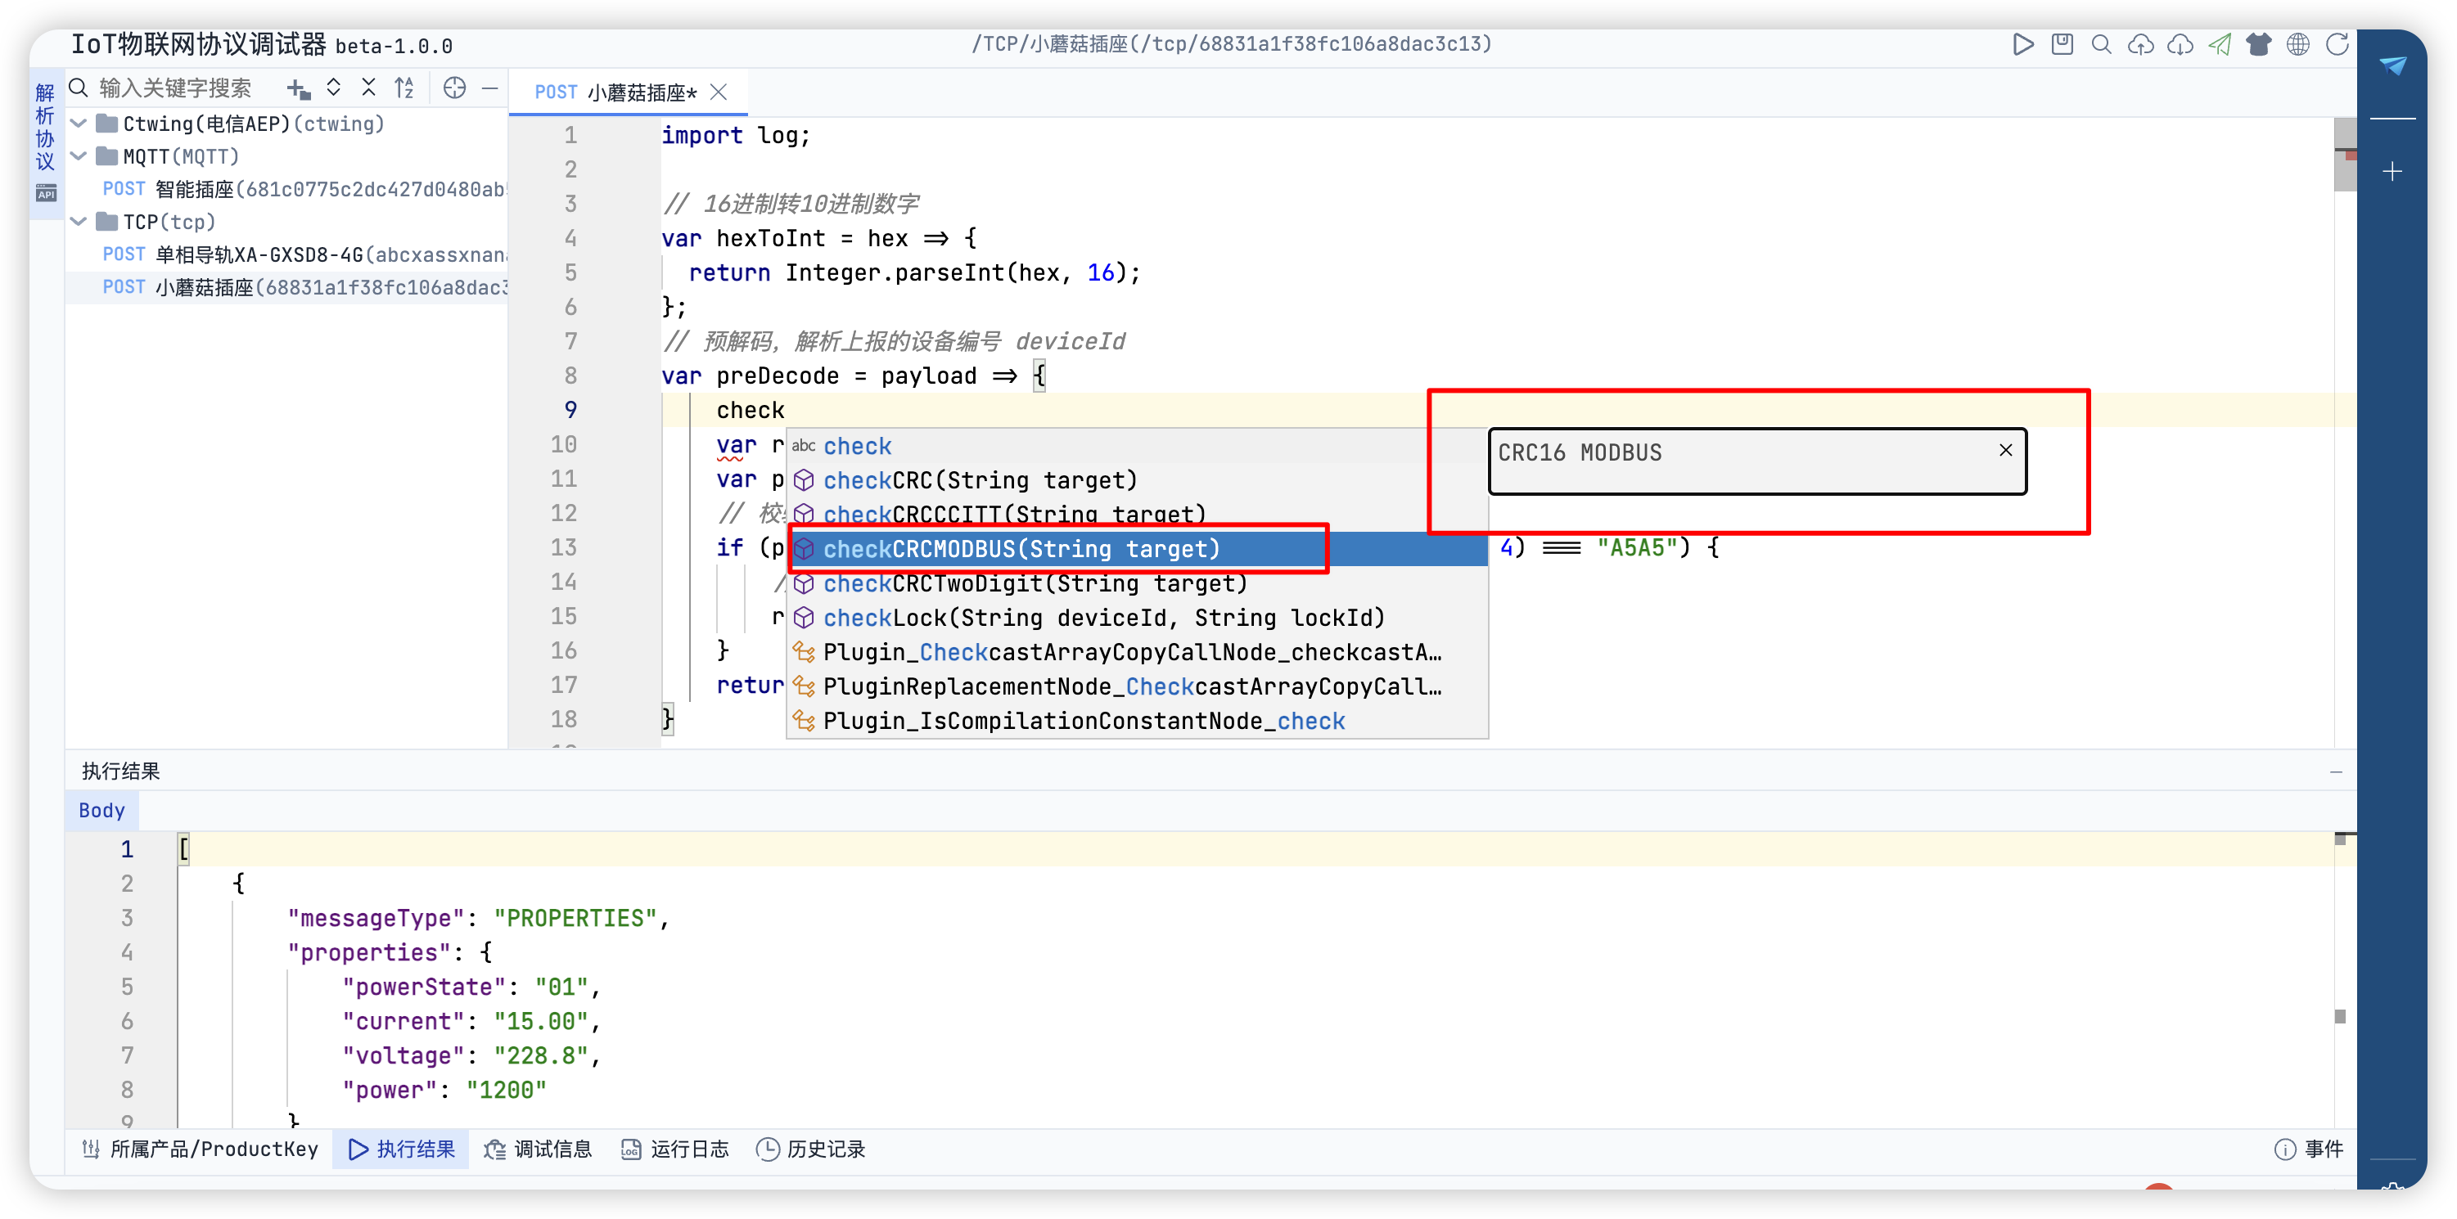Collapse the MQTT folder
The height and width of the screenshot is (1219, 2457).
(80, 156)
